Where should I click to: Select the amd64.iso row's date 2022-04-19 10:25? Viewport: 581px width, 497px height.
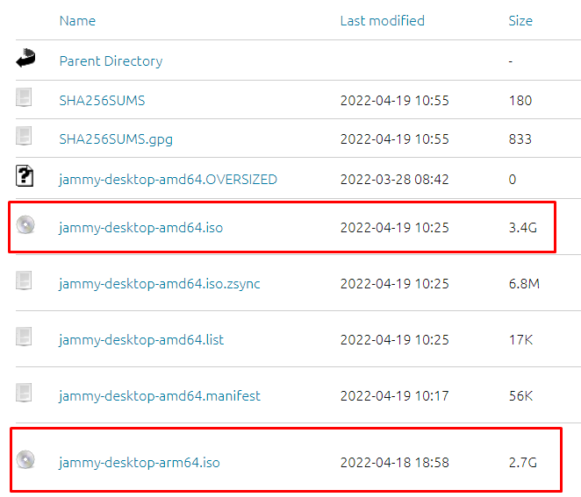click(395, 228)
